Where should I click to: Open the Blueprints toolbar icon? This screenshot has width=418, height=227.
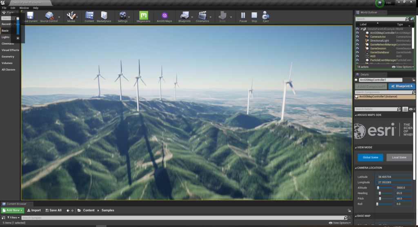185,17
